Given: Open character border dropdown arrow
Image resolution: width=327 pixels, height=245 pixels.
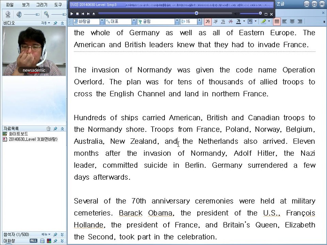Looking at the screenshot, I should click(x=255, y=21).
